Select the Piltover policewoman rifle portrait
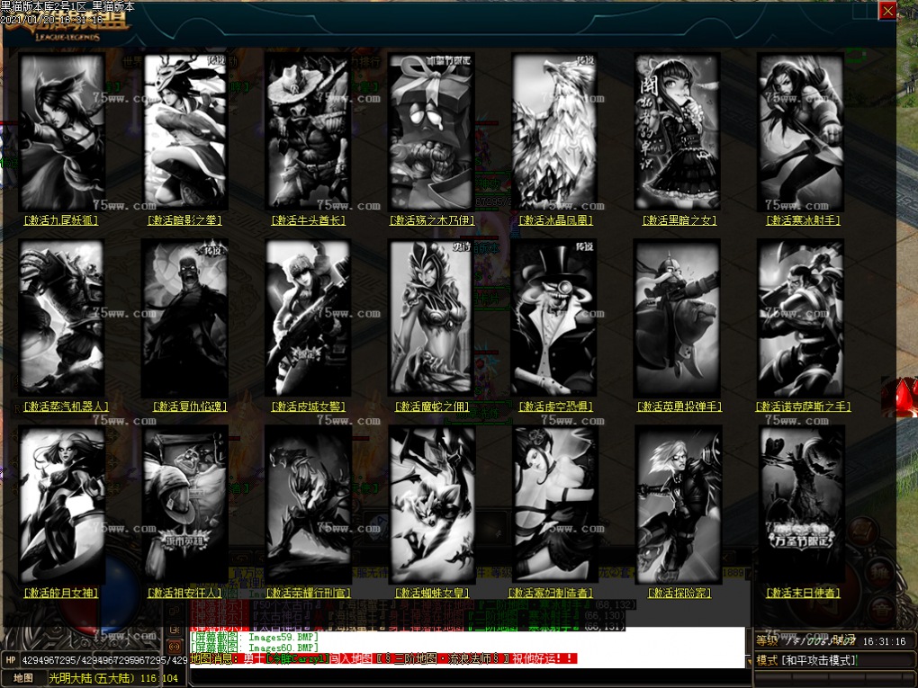 coord(309,318)
